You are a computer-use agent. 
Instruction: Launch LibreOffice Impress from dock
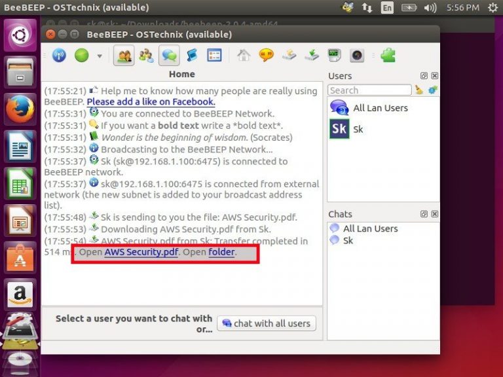[x=20, y=221]
